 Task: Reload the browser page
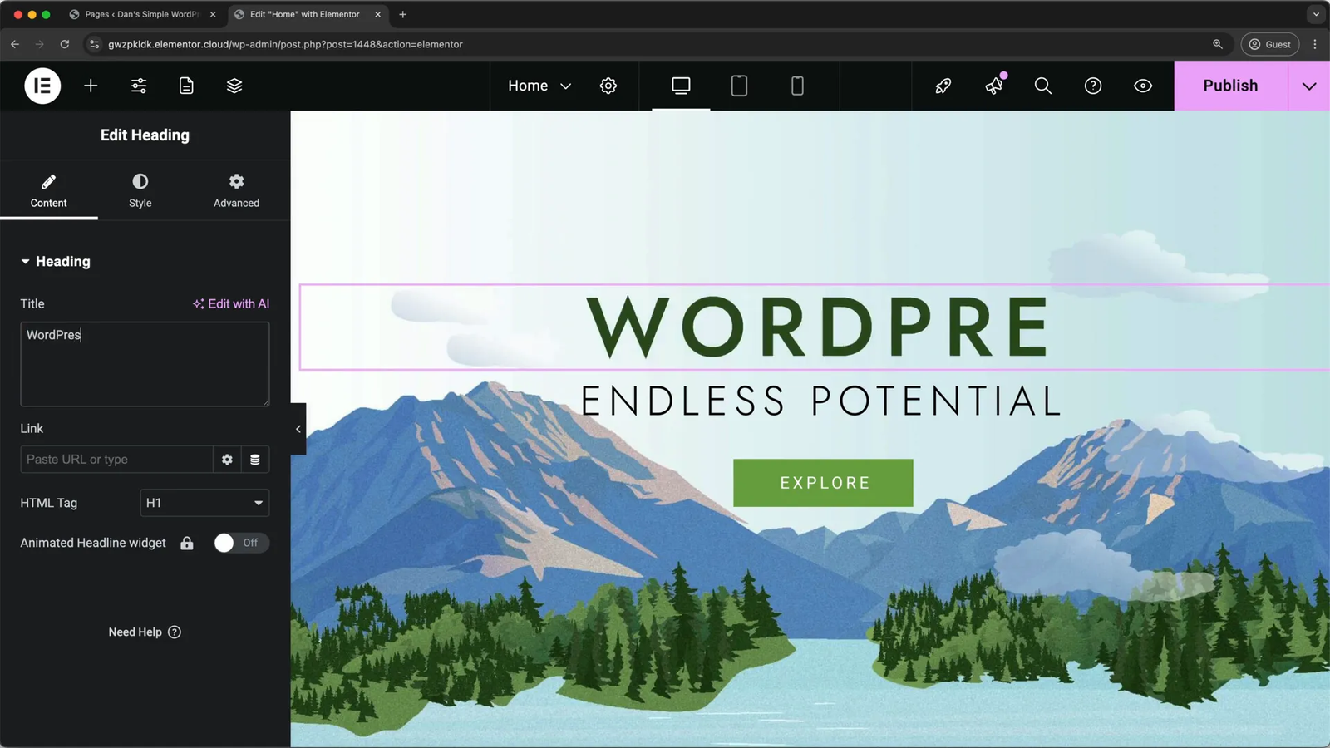coord(65,44)
